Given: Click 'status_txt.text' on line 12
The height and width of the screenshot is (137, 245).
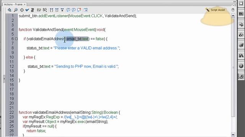Looking at the screenshot, I should pos(39,67).
